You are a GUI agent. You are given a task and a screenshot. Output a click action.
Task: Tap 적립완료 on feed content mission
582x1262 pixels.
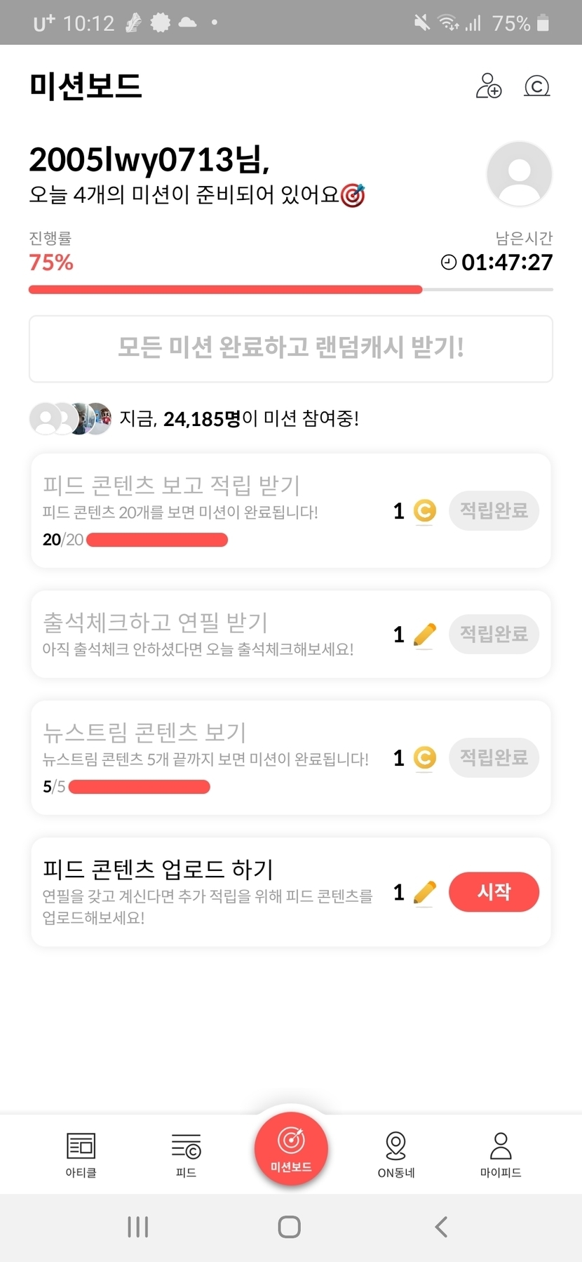coord(494,510)
